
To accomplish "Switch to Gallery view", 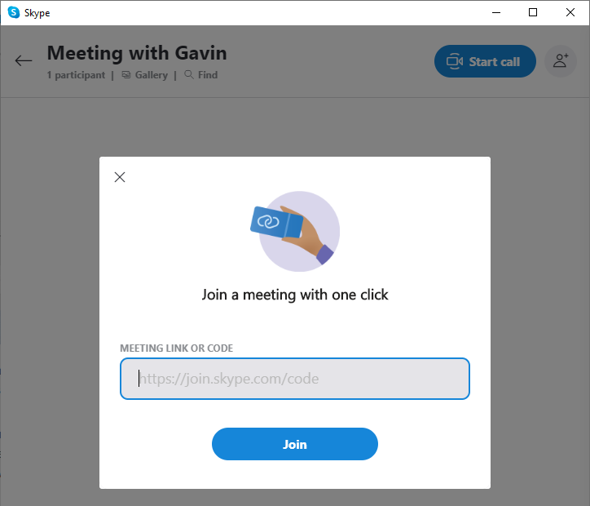I will click(145, 75).
